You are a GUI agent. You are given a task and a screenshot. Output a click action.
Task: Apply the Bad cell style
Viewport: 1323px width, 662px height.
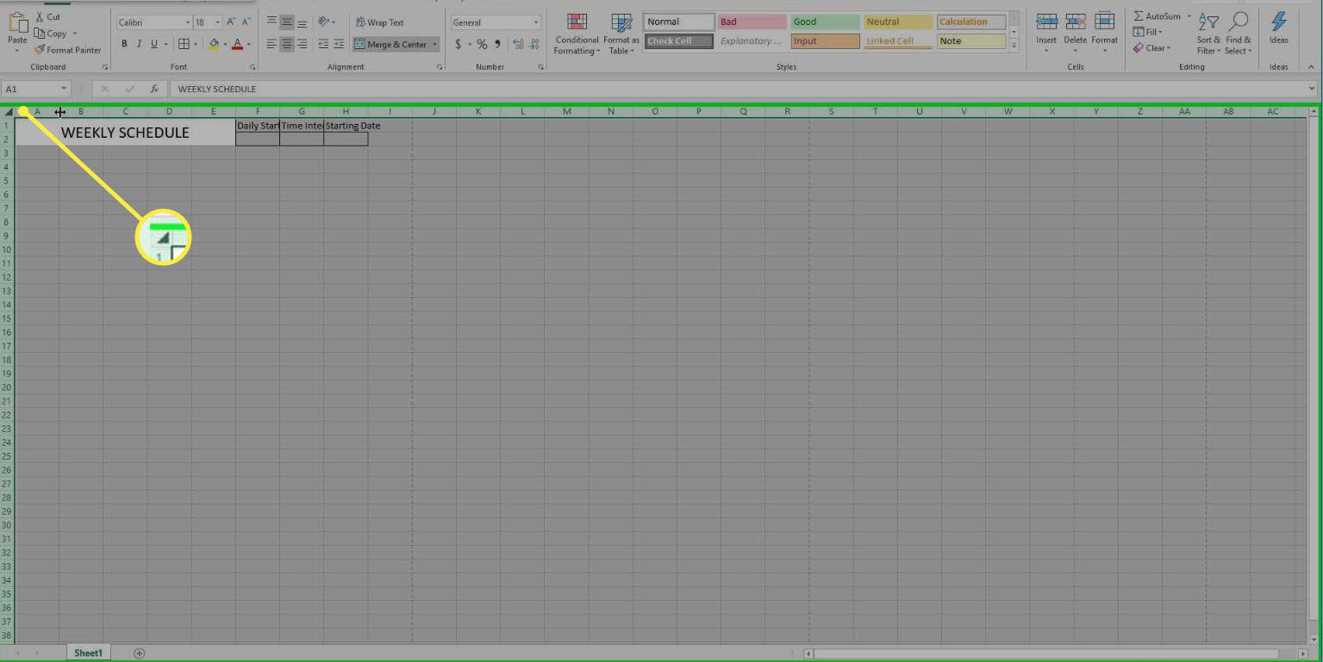[x=752, y=22]
